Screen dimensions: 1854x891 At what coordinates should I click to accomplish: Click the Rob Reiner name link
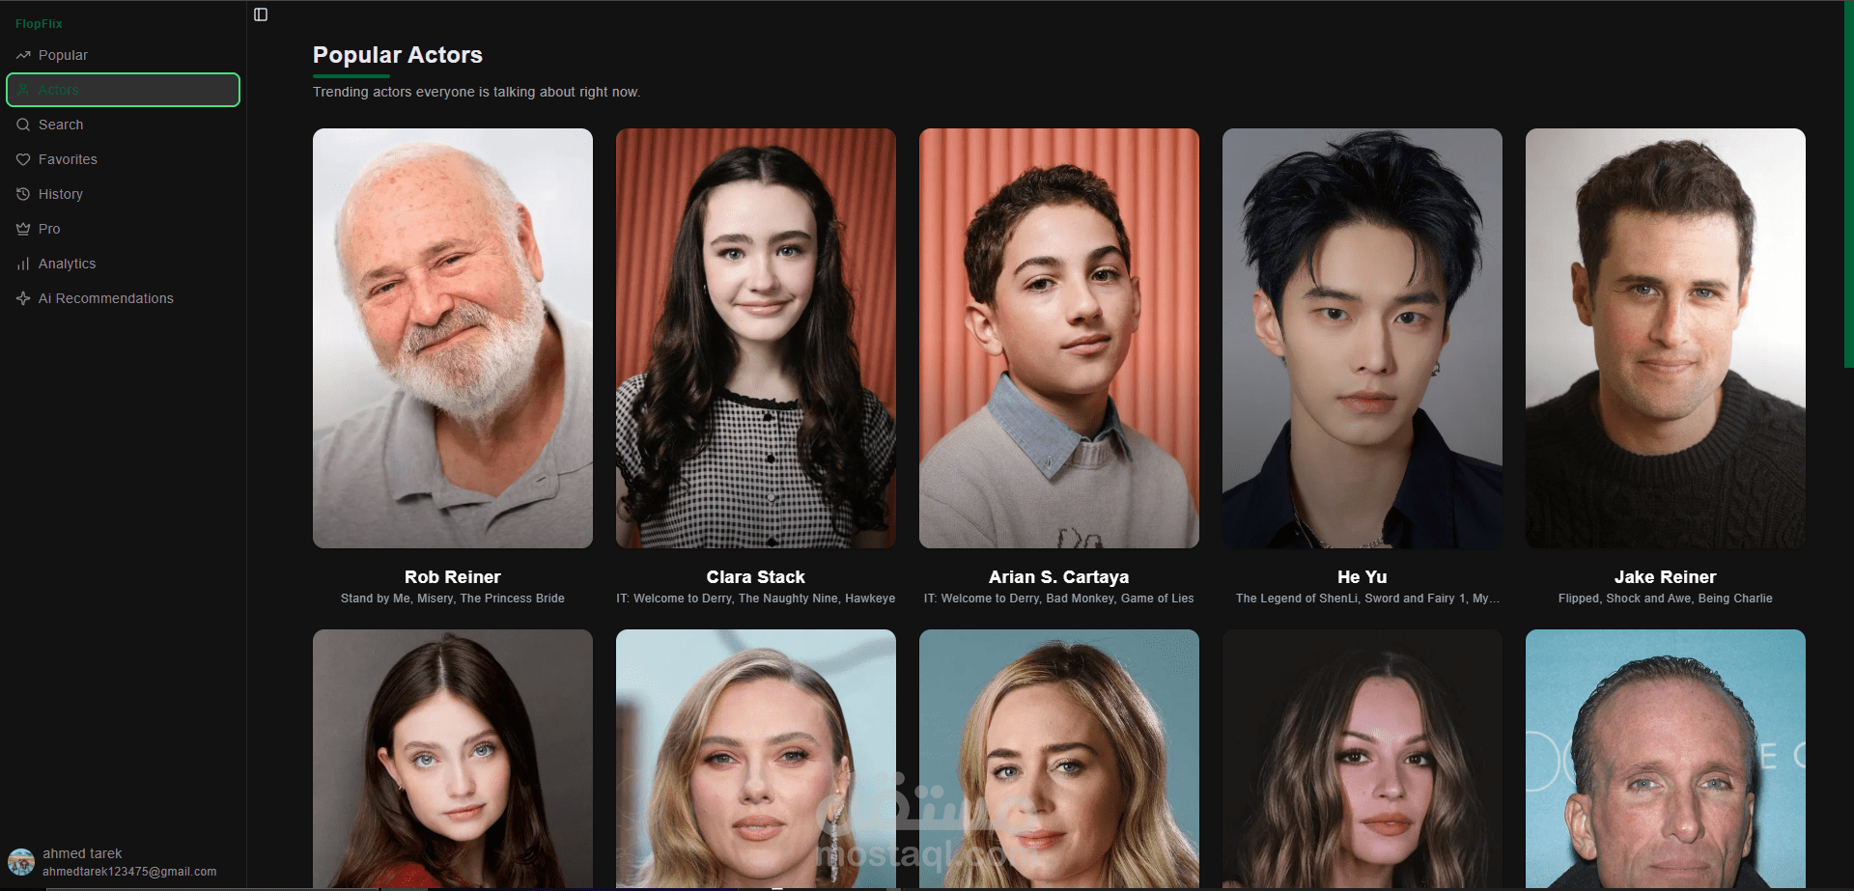pyautogui.click(x=453, y=577)
